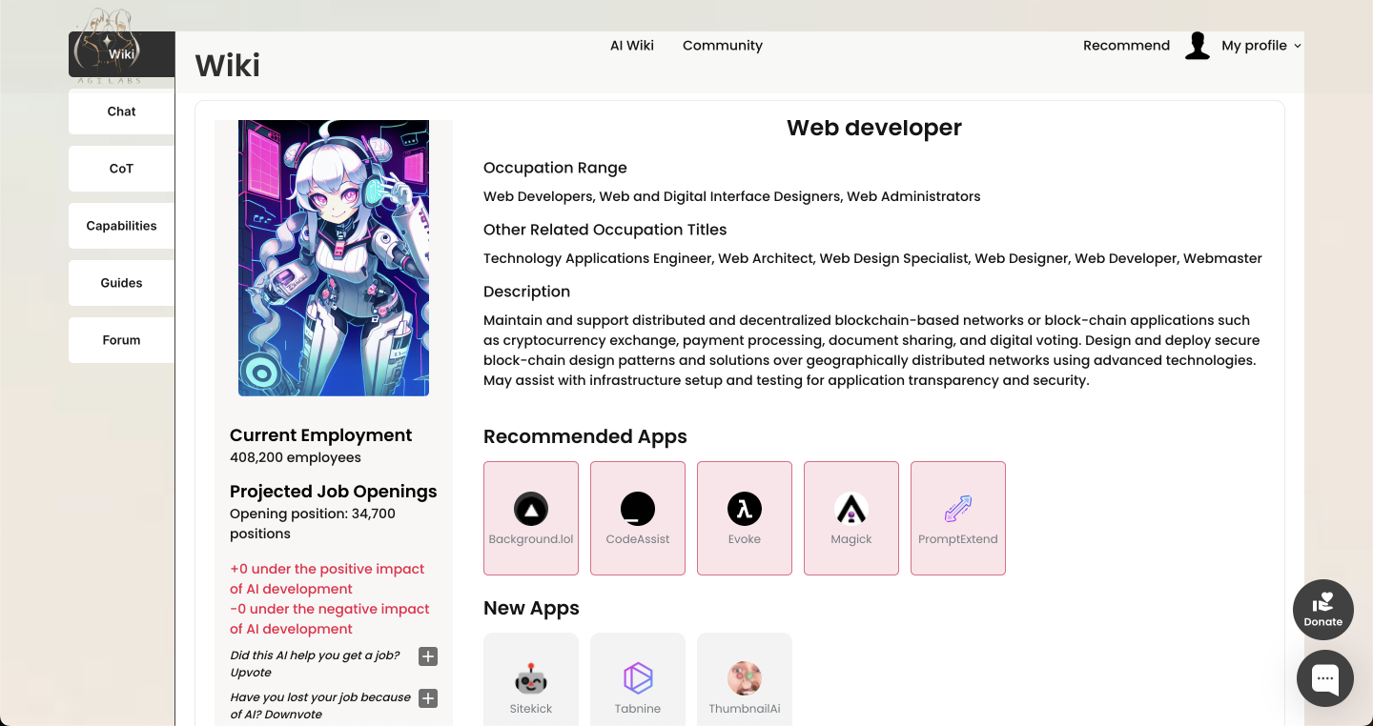Image resolution: width=1373 pixels, height=726 pixels.
Task: Open the Capabilities sidebar section
Action: tap(122, 226)
